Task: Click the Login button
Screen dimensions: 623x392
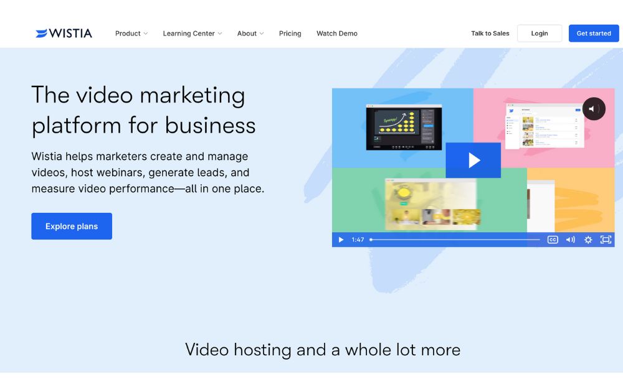Action: point(540,34)
